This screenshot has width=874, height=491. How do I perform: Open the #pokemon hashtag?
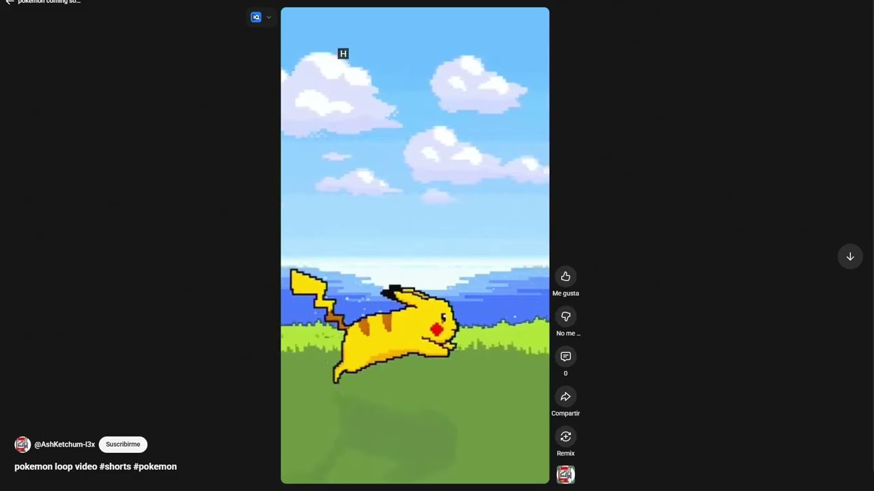click(155, 466)
